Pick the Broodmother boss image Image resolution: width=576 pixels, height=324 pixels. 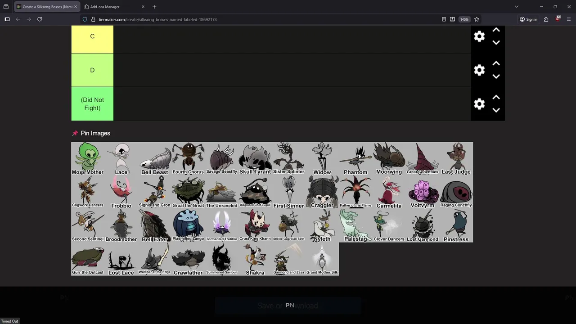[121, 226]
